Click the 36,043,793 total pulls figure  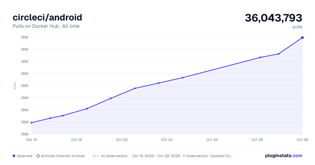274,18
